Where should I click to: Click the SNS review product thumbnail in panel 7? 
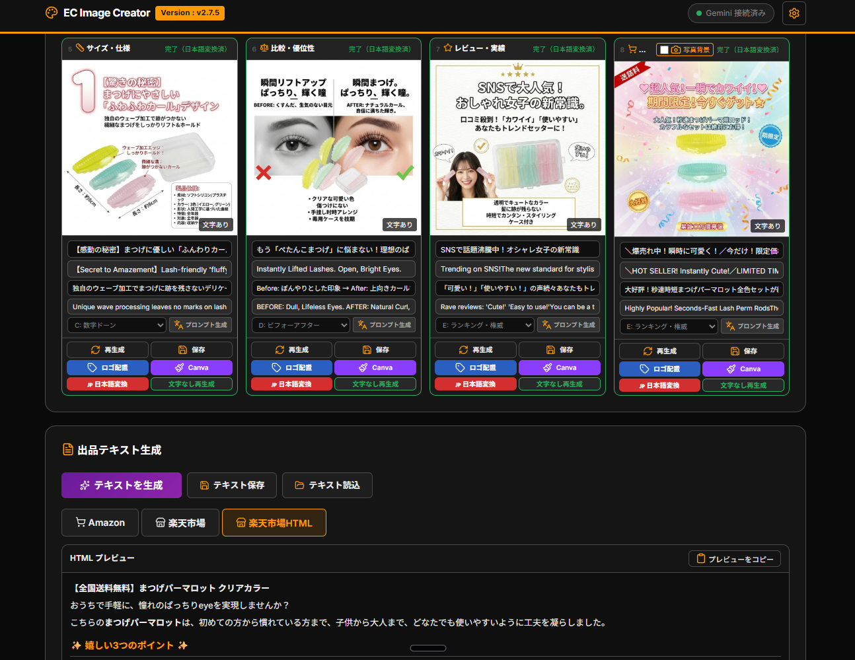[x=517, y=147]
